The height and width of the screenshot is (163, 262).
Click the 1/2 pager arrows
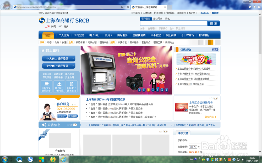point(165,131)
